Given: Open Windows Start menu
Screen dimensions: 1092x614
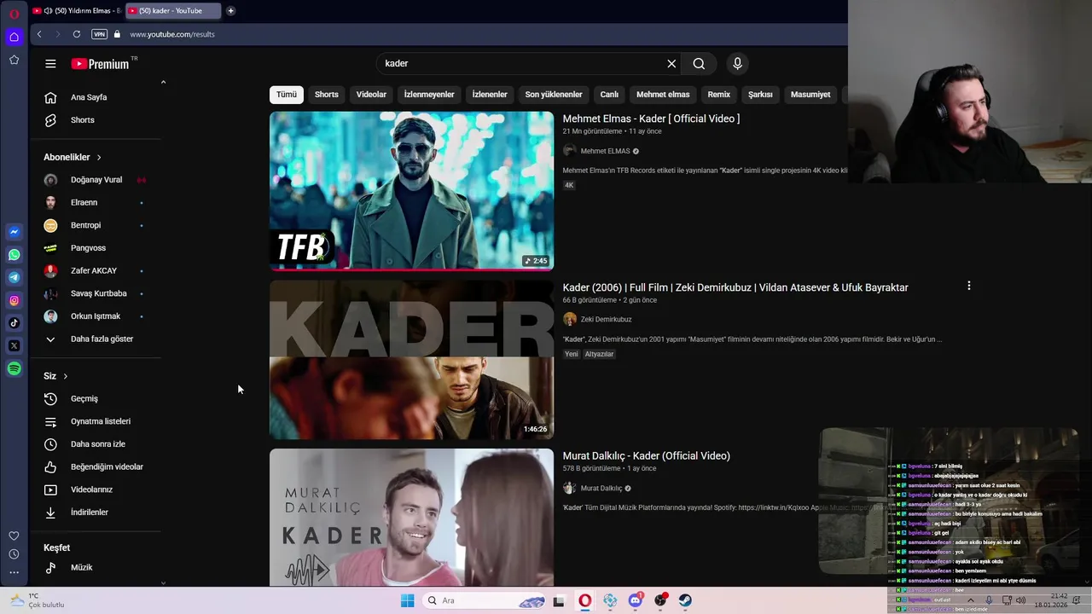Looking at the screenshot, I should [407, 600].
